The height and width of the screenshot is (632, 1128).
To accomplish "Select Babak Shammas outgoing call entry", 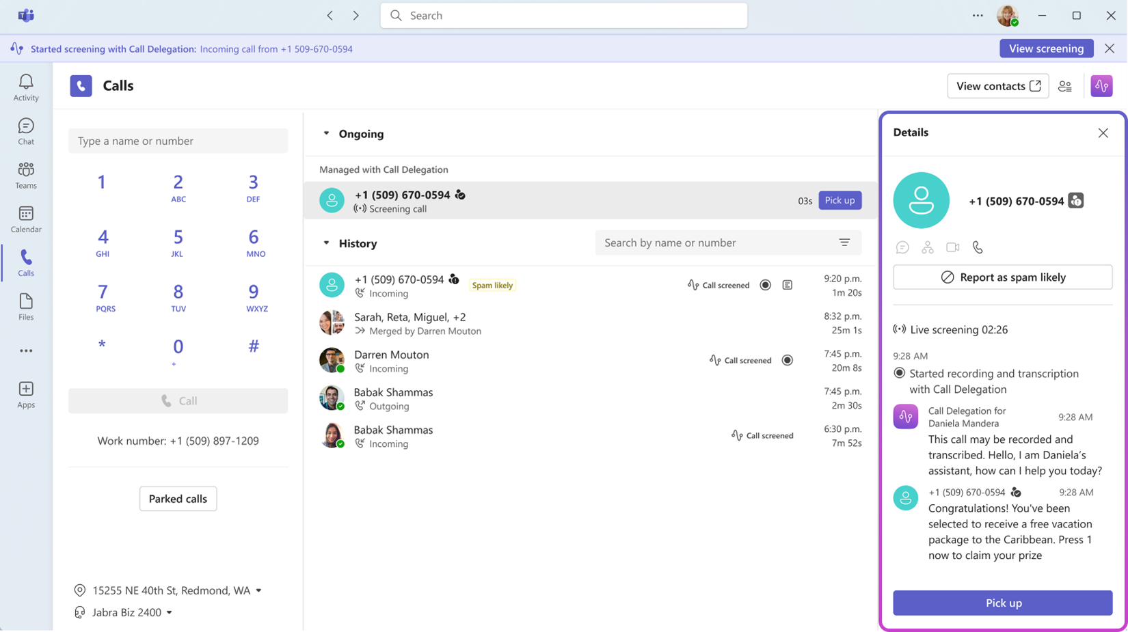I will 591,398.
